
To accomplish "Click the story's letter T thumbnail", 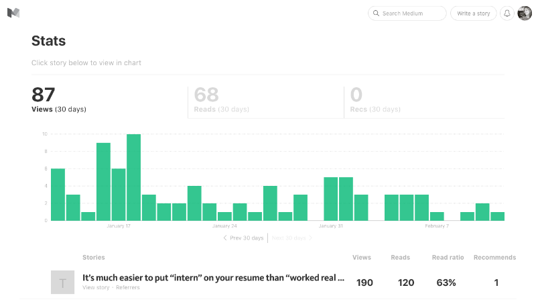I will point(63,283).
